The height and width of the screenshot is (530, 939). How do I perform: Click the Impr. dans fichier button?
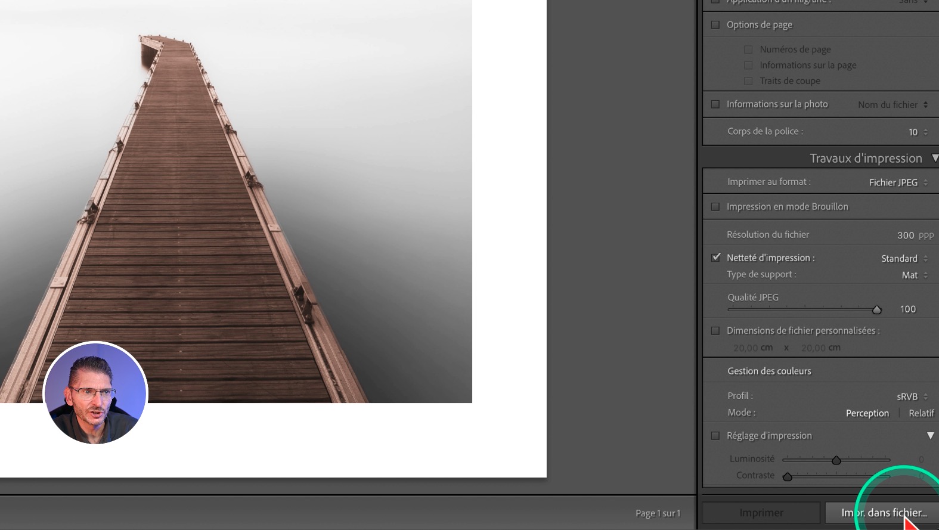pyautogui.click(x=884, y=513)
